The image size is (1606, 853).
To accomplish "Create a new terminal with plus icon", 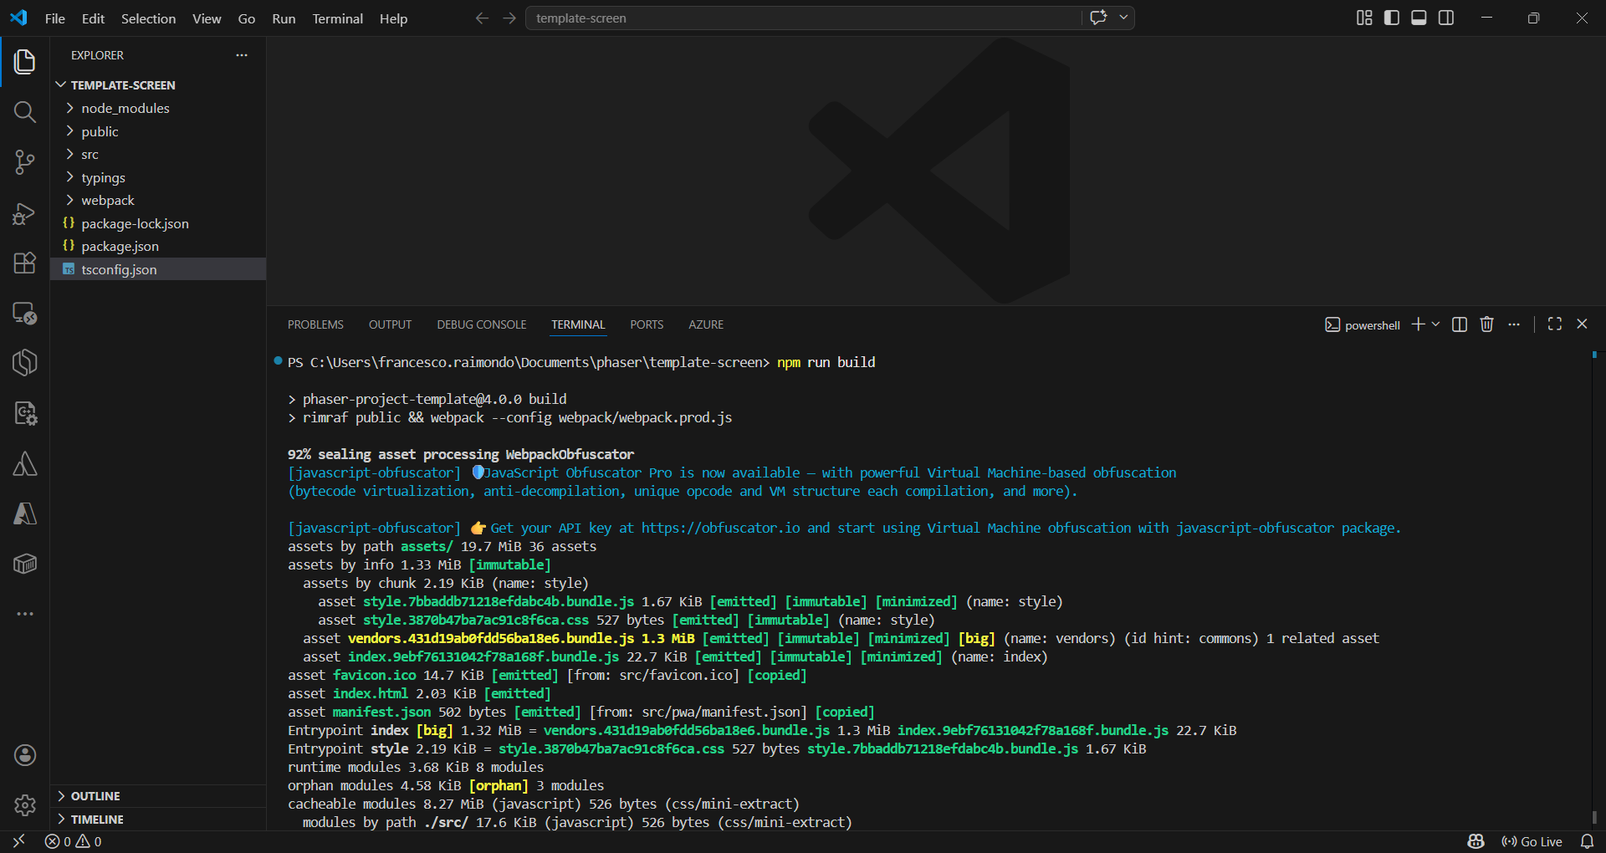I will (1418, 324).
